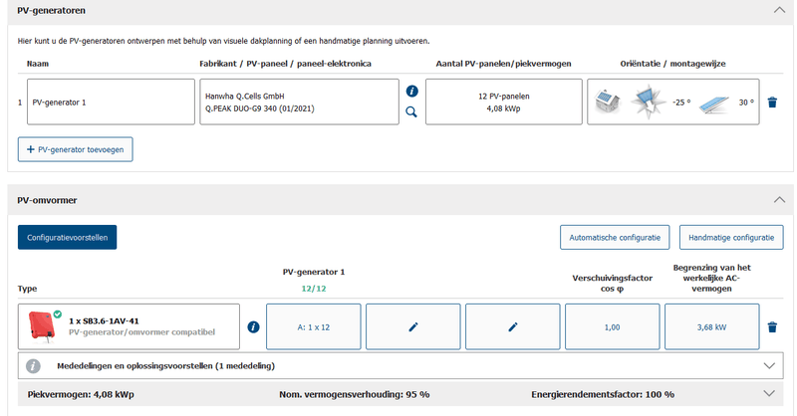797x416 pixels.
Task: Click the magnifier icon to search PV panels
Action: tap(411, 112)
